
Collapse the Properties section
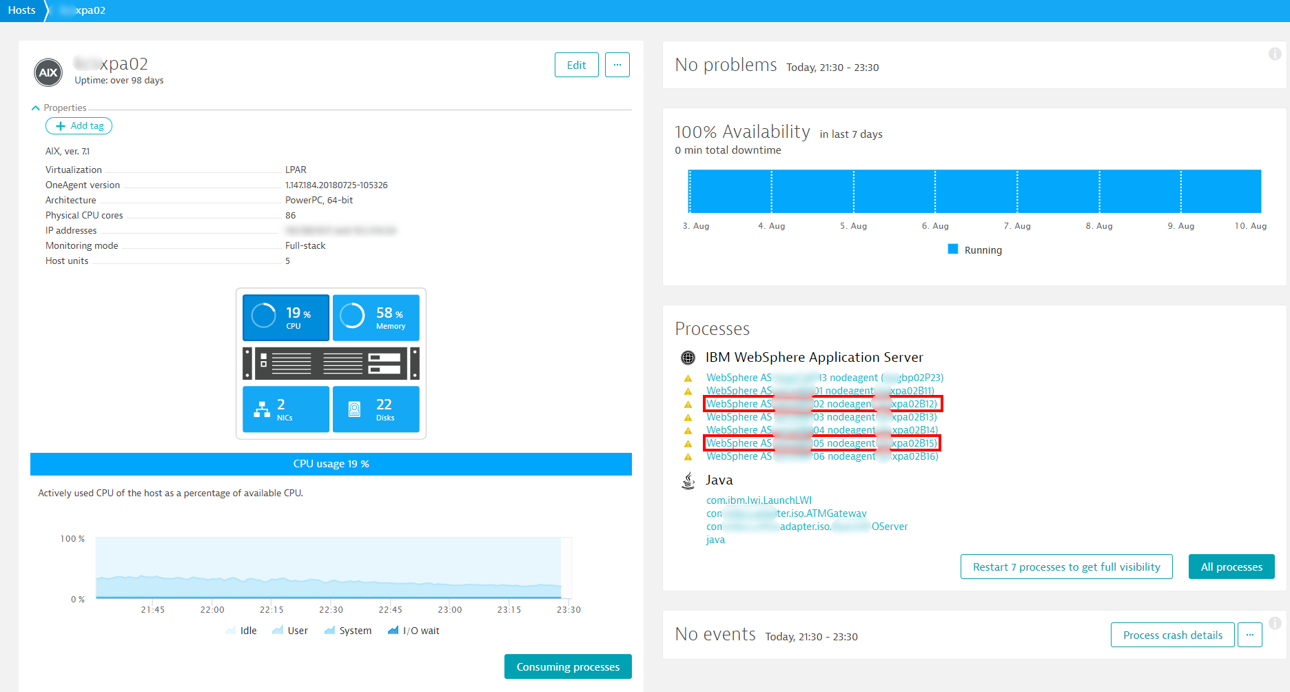(36, 108)
